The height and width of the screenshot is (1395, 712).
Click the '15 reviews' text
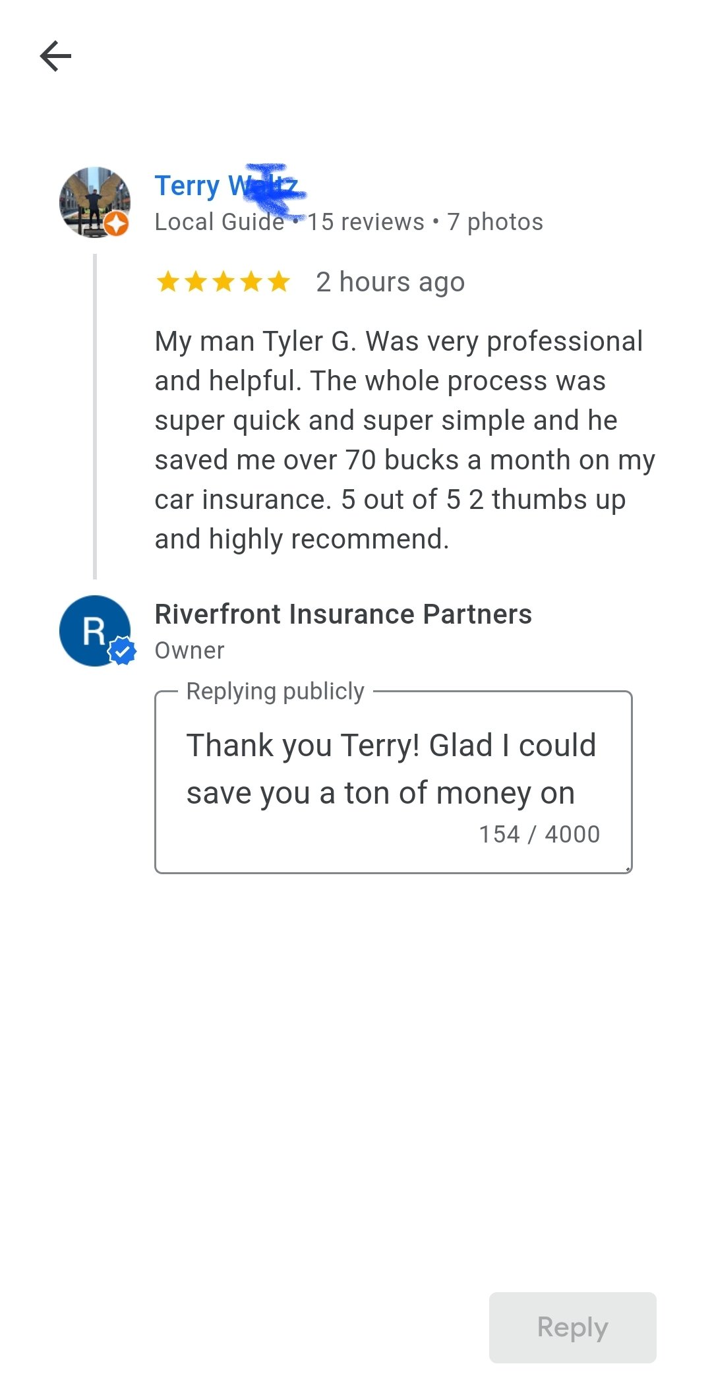pyautogui.click(x=366, y=222)
